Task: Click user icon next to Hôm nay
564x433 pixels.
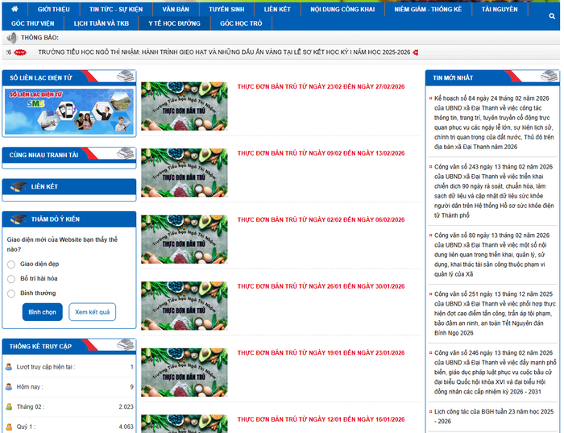Action: click(x=9, y=387)
